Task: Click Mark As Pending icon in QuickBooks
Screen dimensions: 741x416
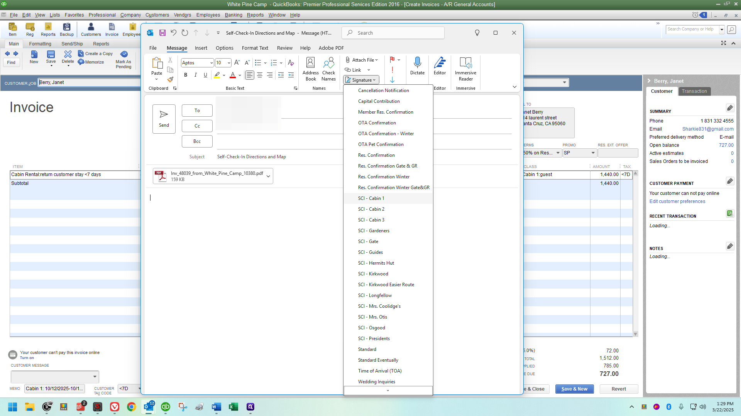Action: 123,59
